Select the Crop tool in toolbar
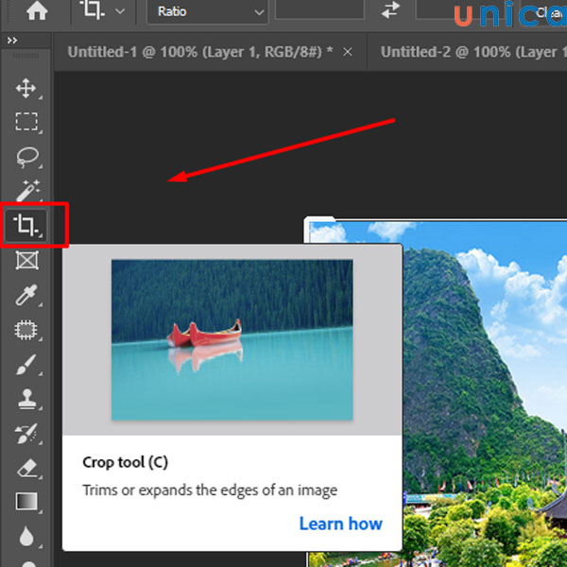This screenshot has height=567, width=567. pyautogui.click(x=26, y=225)
